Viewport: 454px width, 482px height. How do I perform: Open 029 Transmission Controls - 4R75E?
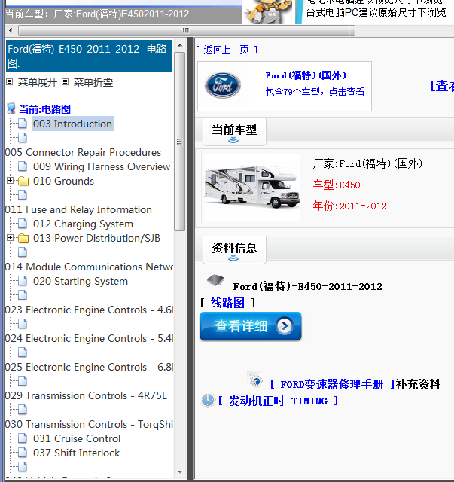[86, 395]
